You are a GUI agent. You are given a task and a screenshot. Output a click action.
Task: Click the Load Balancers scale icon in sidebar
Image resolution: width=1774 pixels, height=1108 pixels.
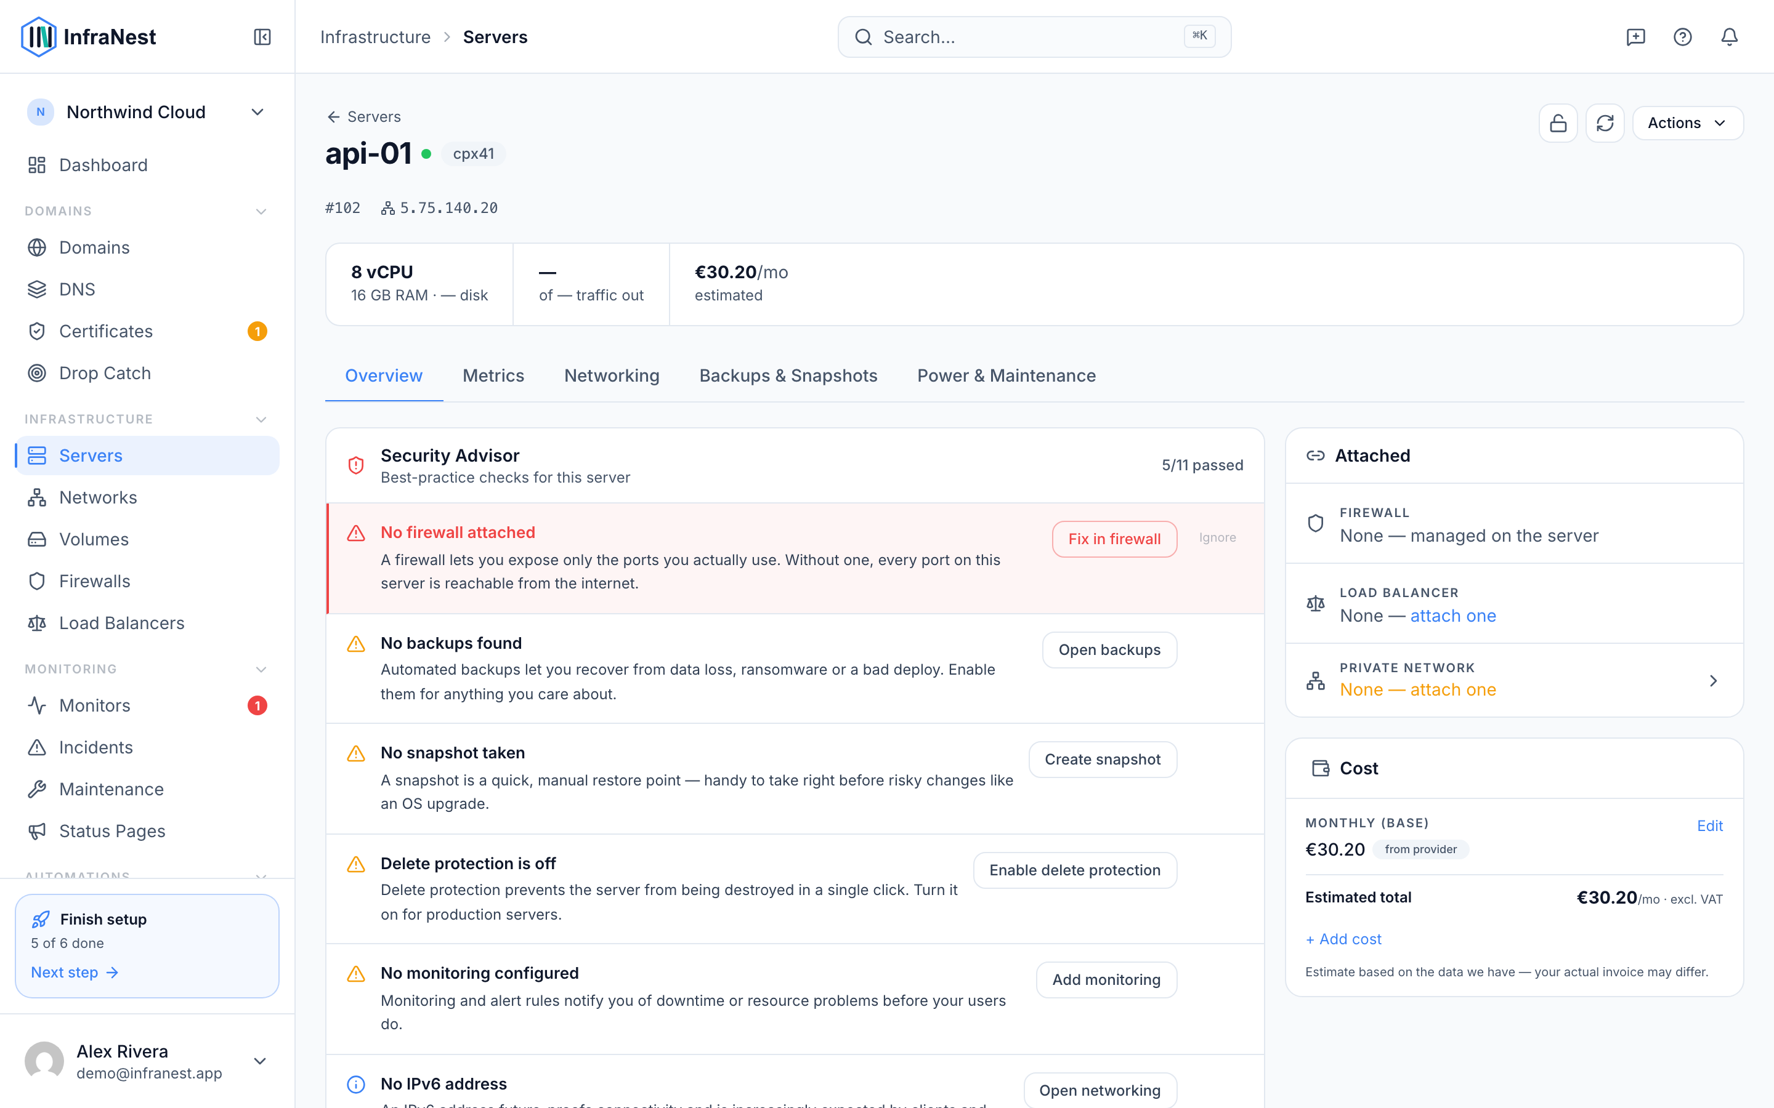click(37, 623)
